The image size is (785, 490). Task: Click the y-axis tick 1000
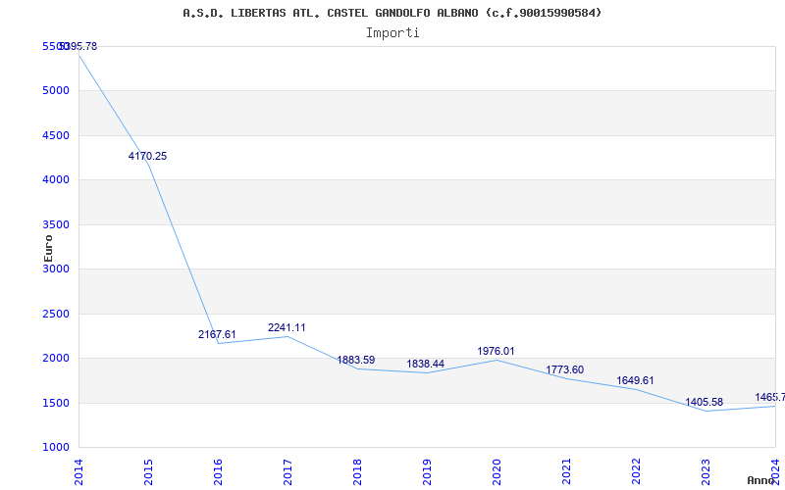pyautogui.click(x=56, y=447)
